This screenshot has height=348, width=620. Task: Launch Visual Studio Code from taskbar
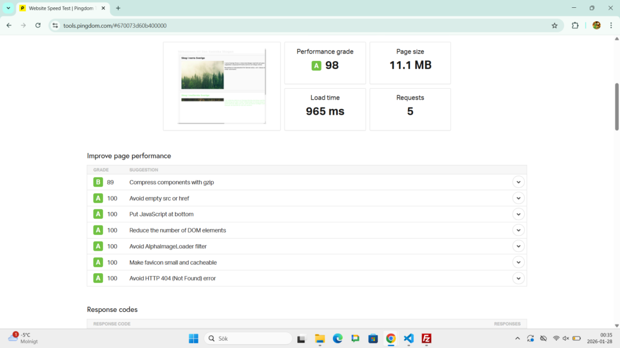[409, 338]
